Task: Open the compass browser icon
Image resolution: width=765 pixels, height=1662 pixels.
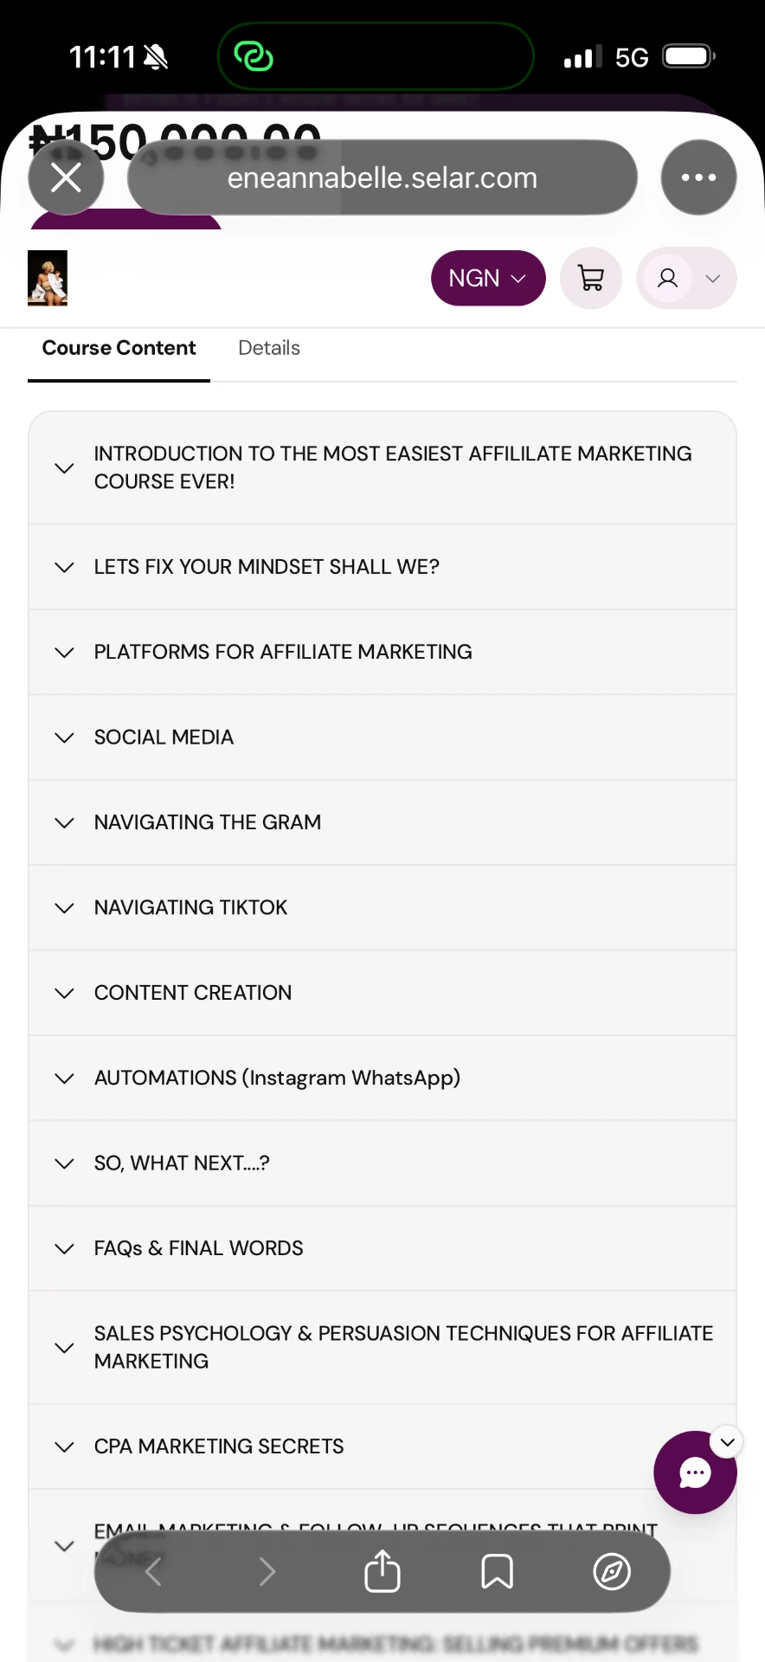Action: pos(612,1570)
